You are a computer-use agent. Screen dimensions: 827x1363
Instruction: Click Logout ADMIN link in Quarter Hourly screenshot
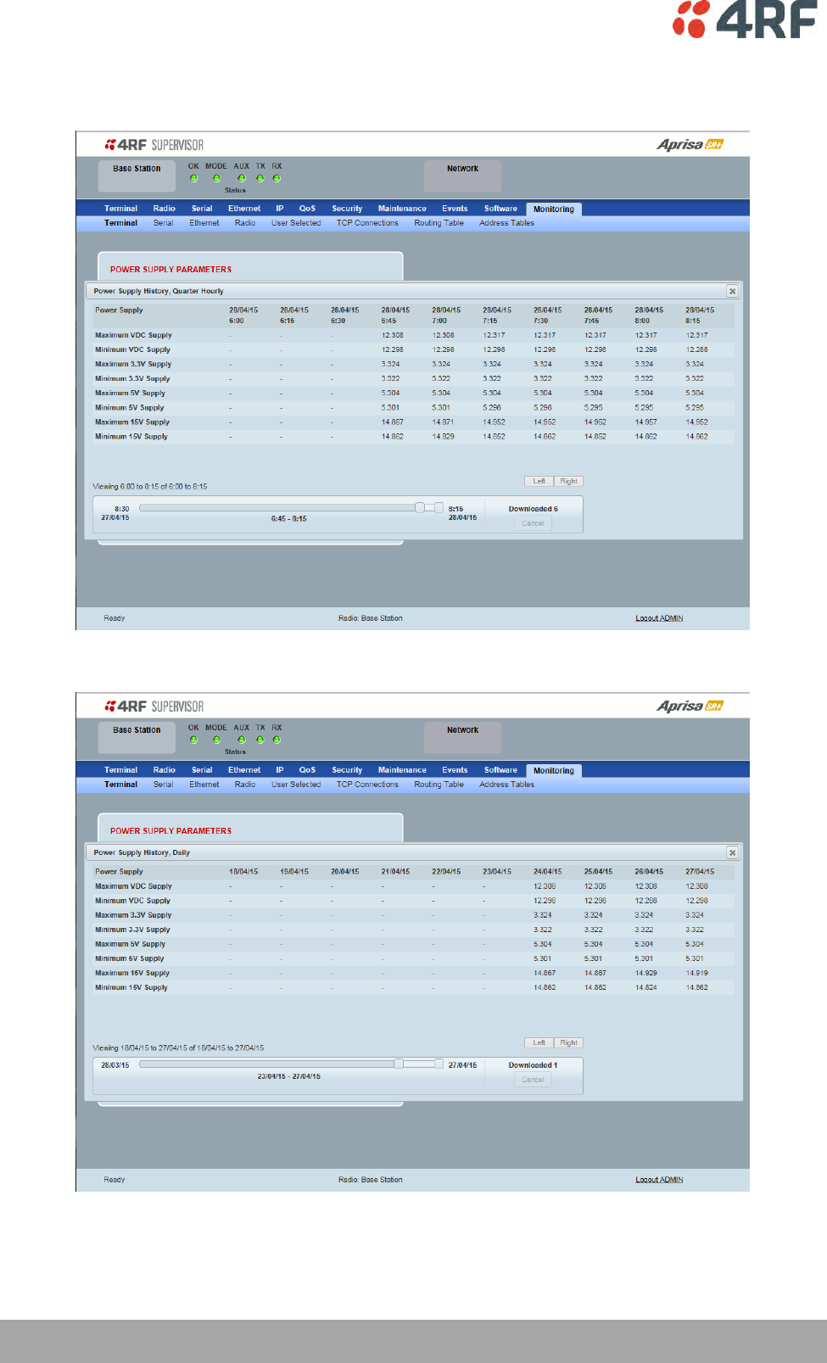(x=659, y=618)
